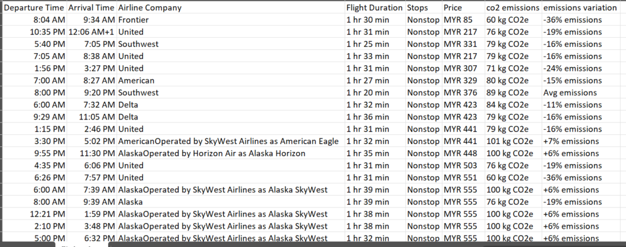Select the Stops column header cell
This screenshot has height=247, width=626.
(x=424, y=7)
